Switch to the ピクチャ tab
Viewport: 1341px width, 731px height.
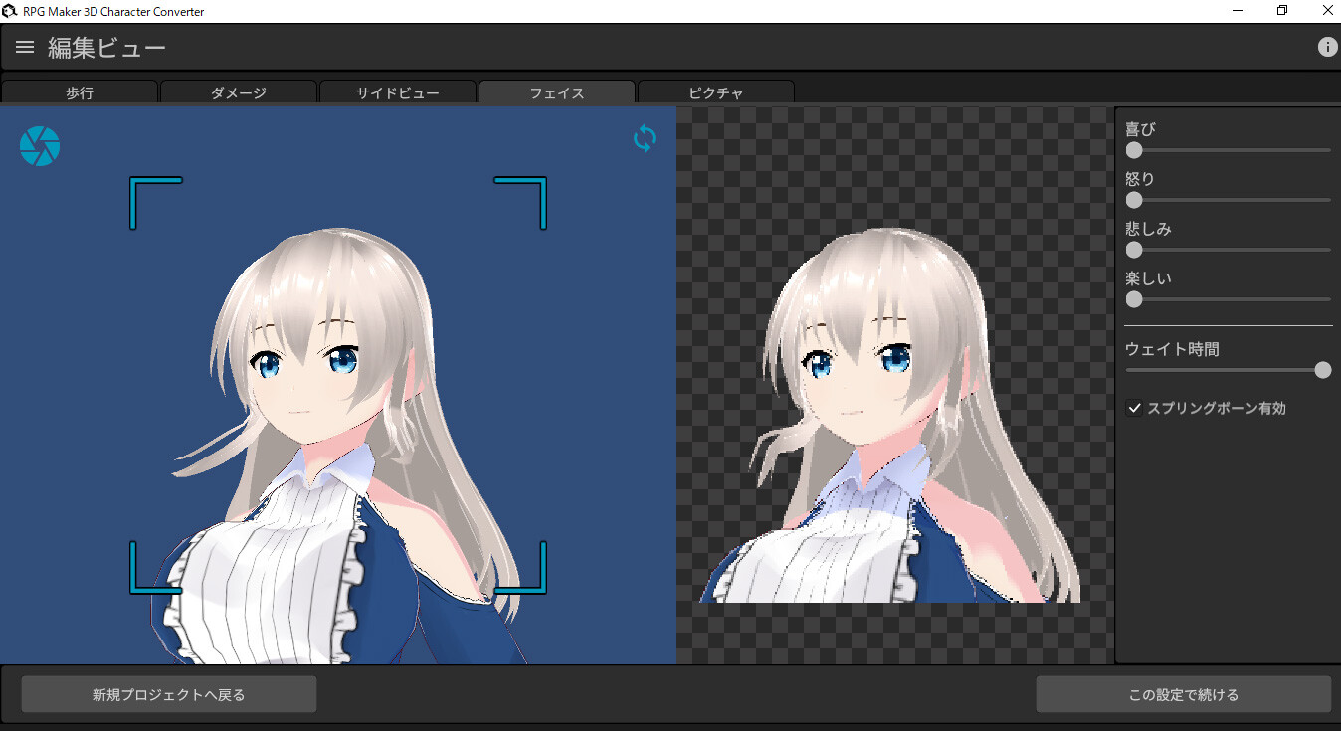(715, 92)
